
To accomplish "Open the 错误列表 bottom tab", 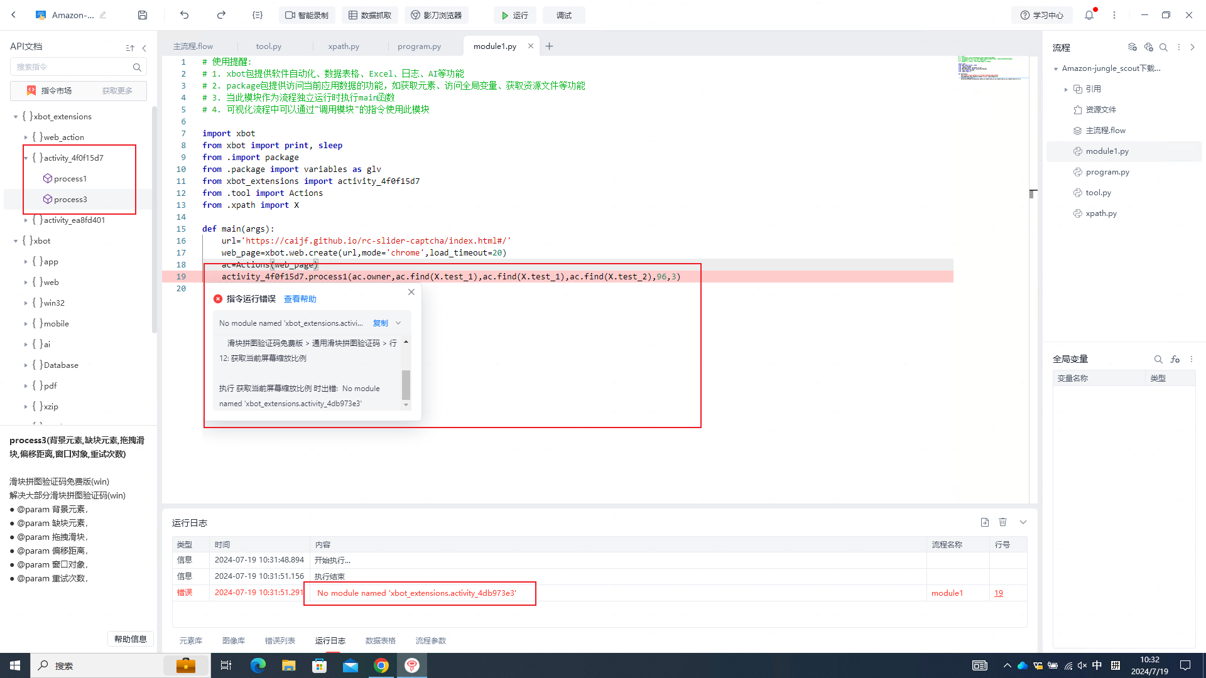I will click(x=280, y=640).
